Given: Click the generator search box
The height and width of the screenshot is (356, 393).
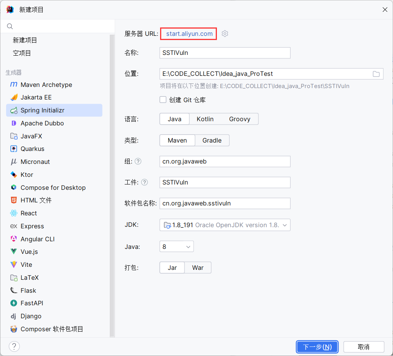Looking at the screenshot, I should pyautogui.click(x=58, y=26).
